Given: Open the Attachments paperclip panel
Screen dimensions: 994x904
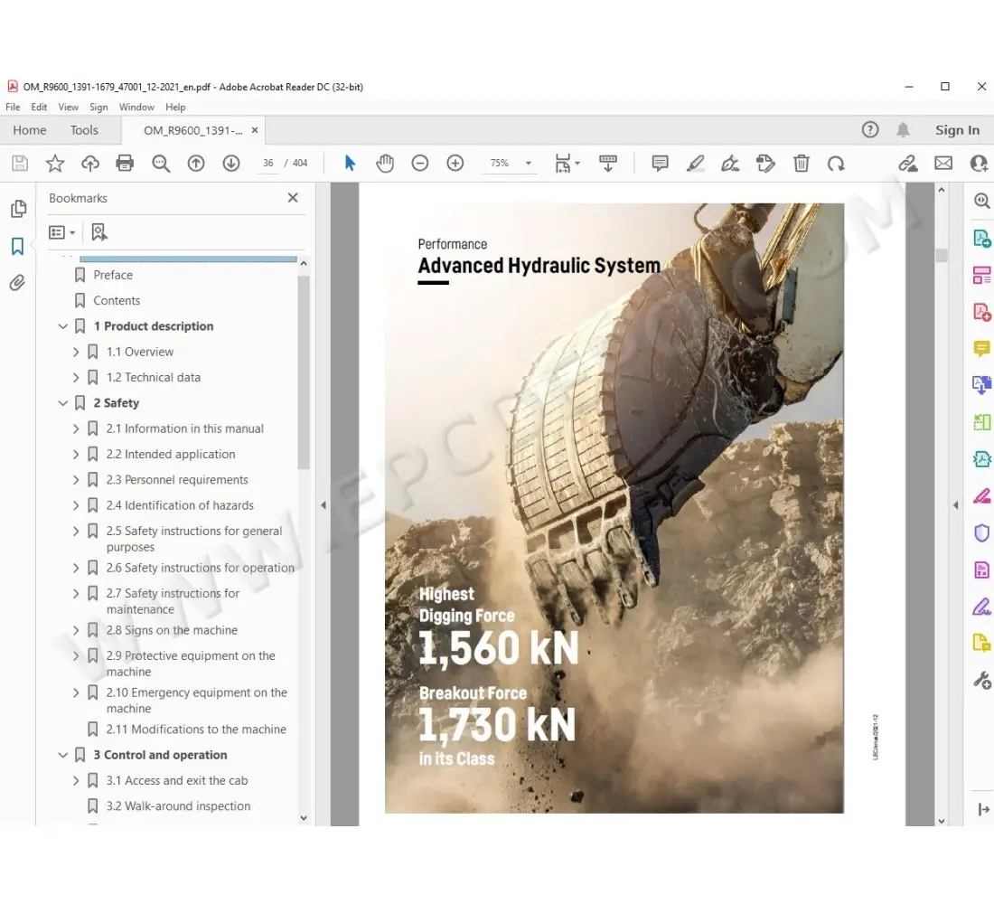Looking at the screenshot, I should click(x=17, y=283).
